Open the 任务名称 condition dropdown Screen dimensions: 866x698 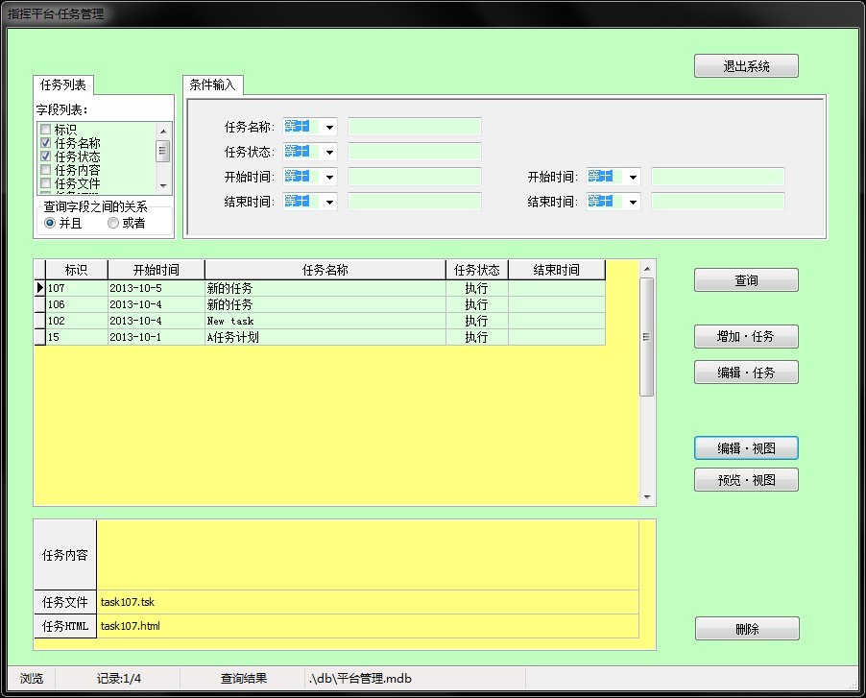pos(329,127)
